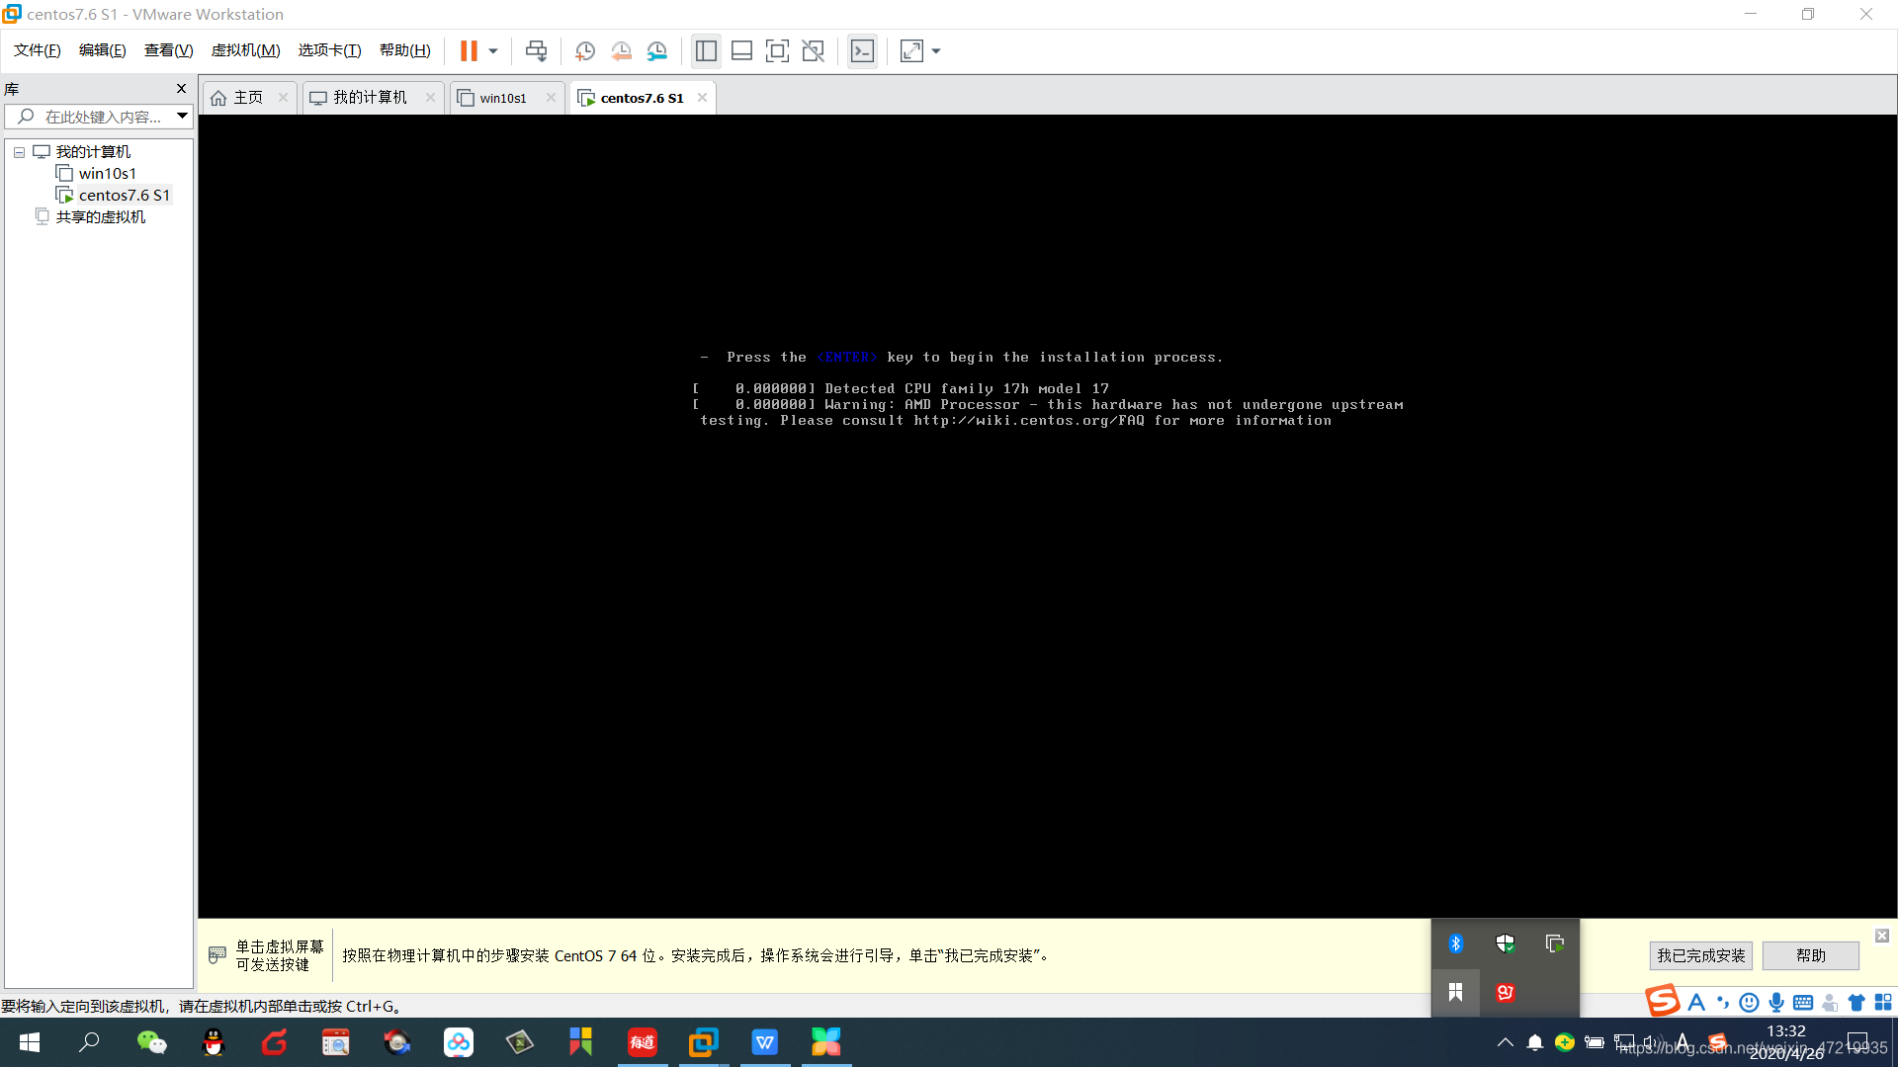Screen dimensions: 1898x1067
Task: Open the snapshot manager
Action: (657, 50)
